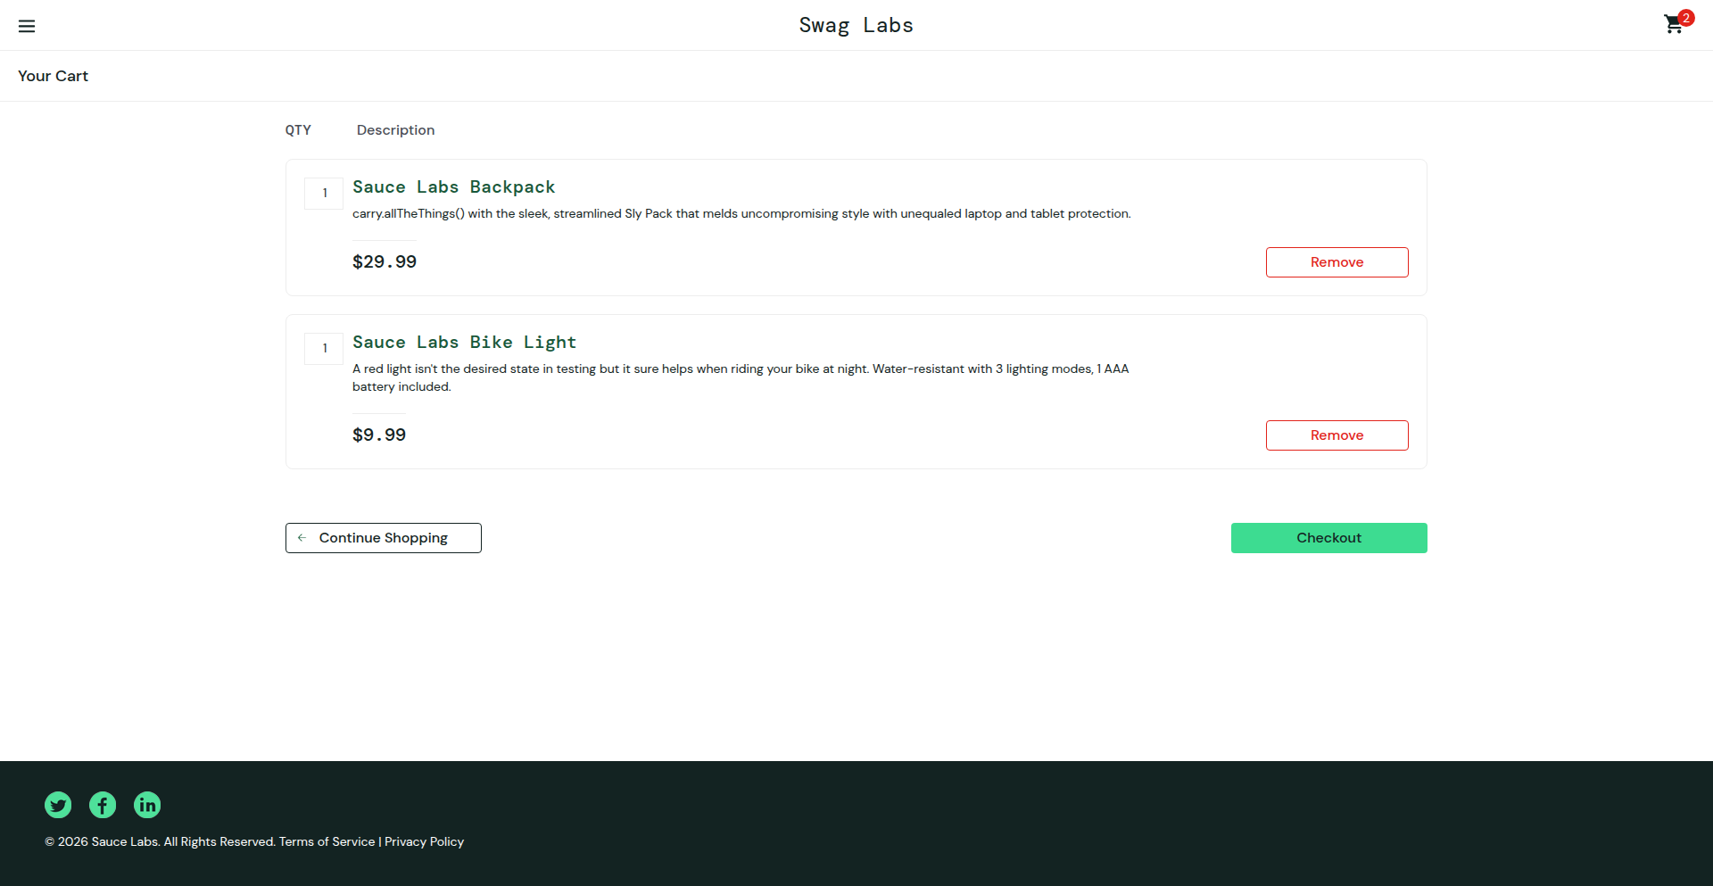Open the Facebook social link
This screenshot has width=1713, height=886.
click(103, 805)
